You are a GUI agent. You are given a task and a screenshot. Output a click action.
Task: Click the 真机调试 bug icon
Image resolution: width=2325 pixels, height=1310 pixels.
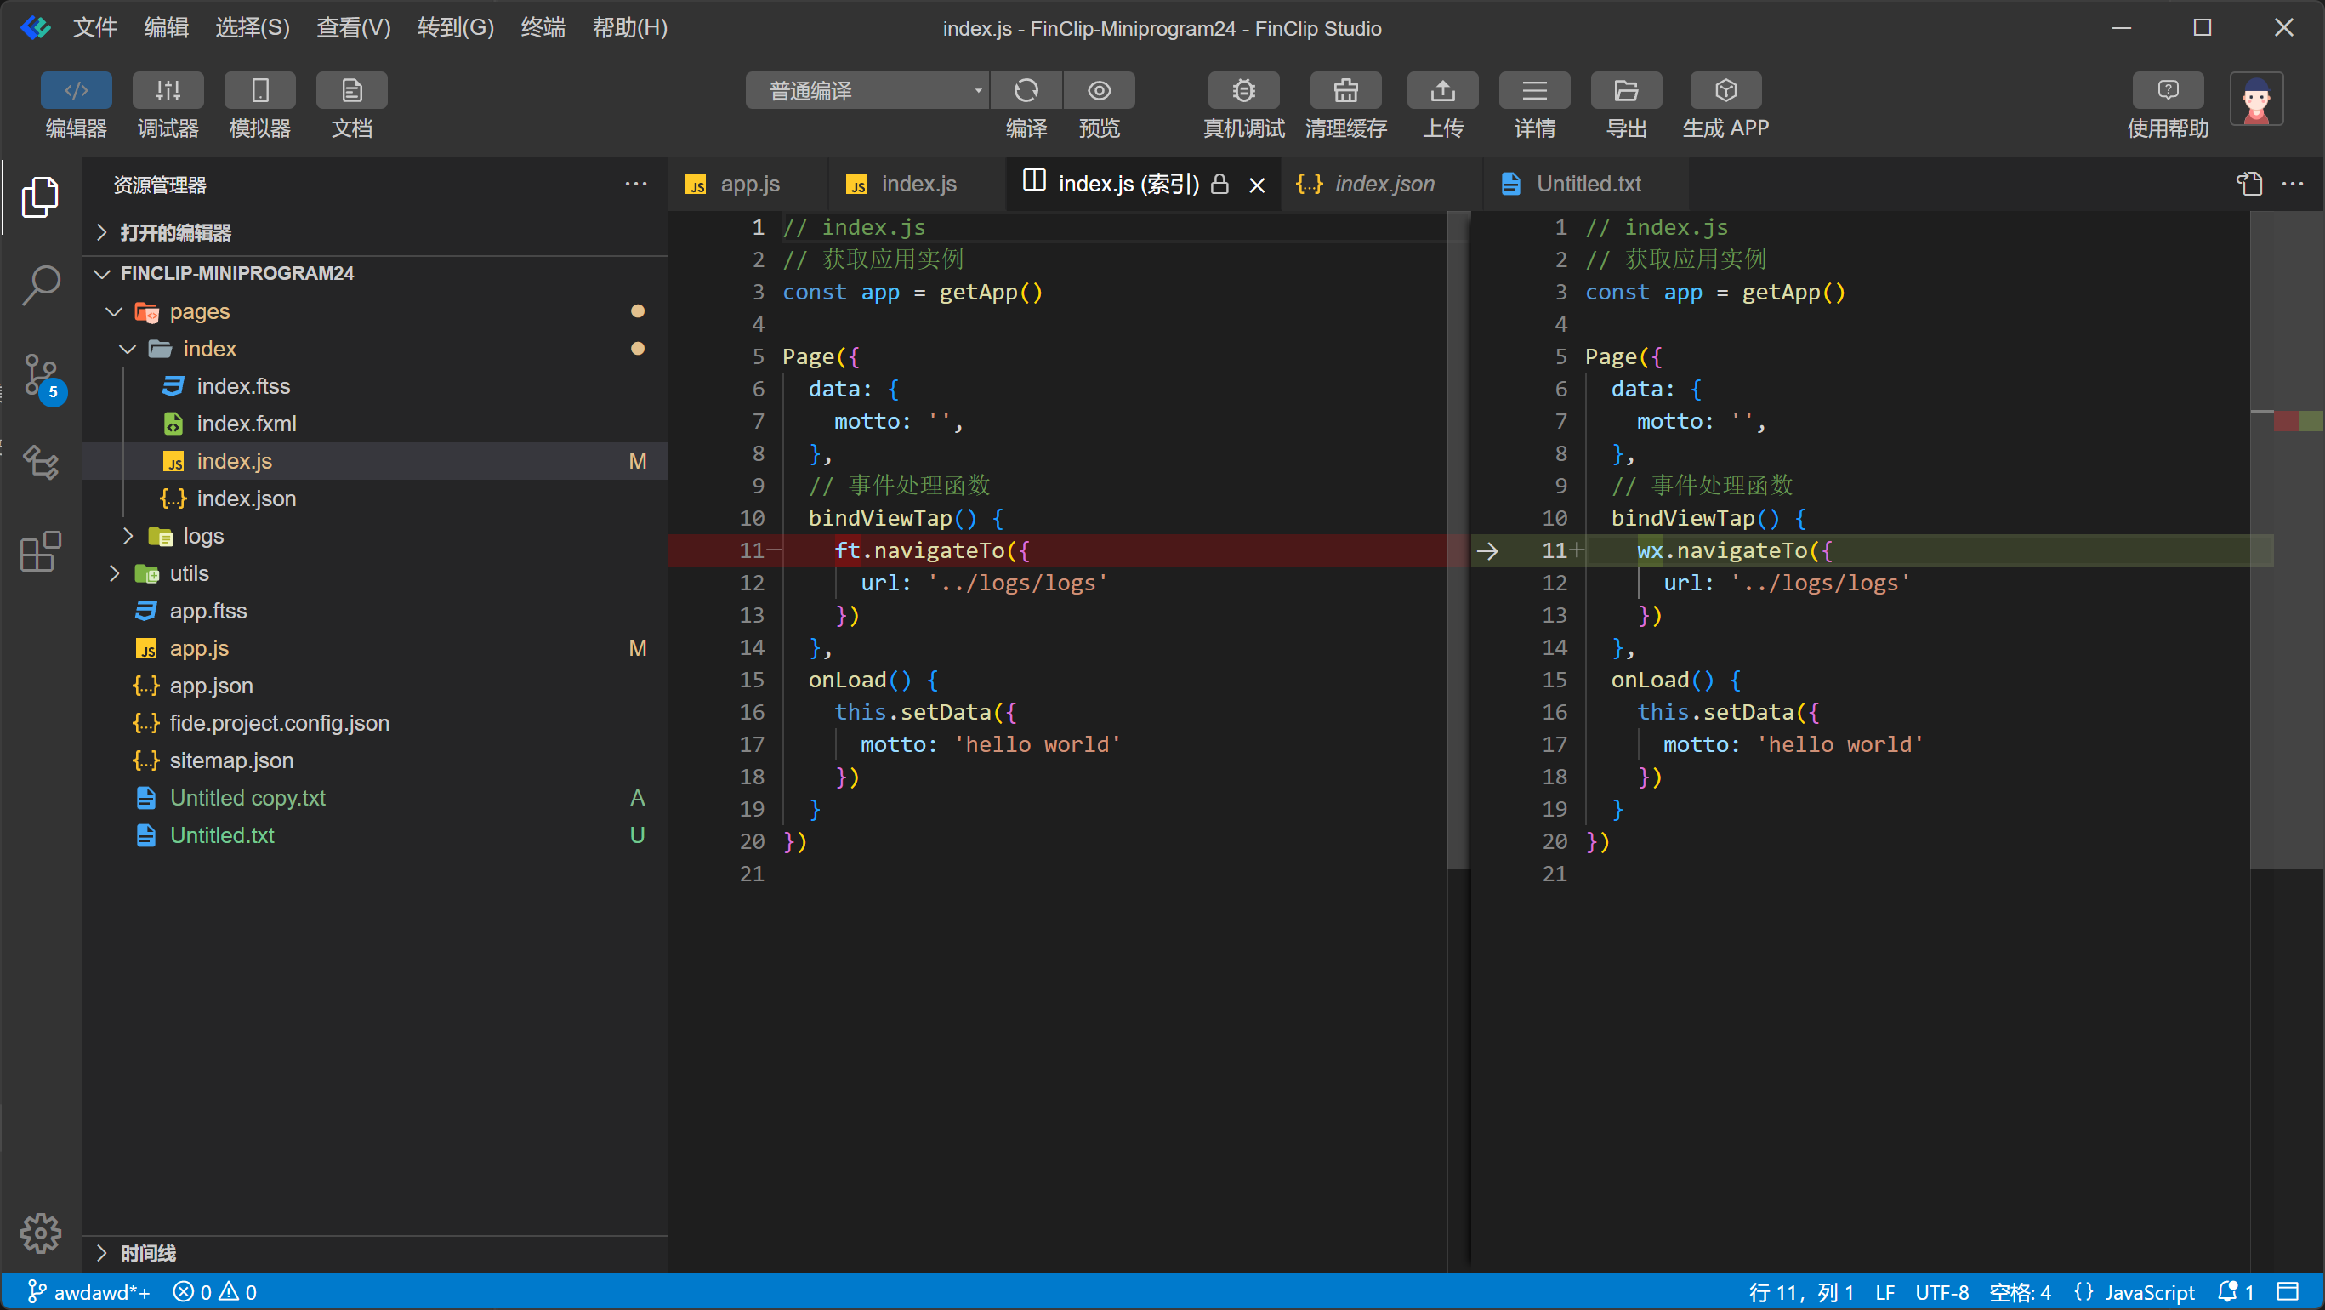[x=1244, y=90]
